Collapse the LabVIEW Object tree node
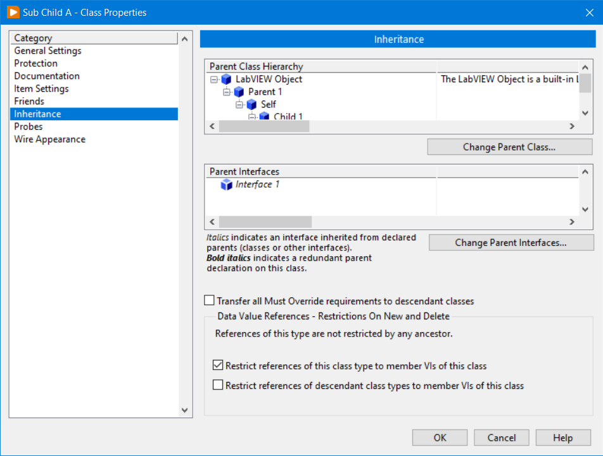The width and height of the screenshot is (603, 456). 214,80
